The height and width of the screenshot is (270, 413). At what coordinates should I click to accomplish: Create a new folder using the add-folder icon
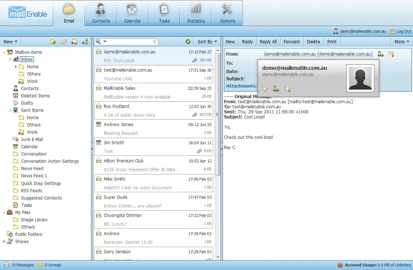pyautogui.click(x=53, y=41)
